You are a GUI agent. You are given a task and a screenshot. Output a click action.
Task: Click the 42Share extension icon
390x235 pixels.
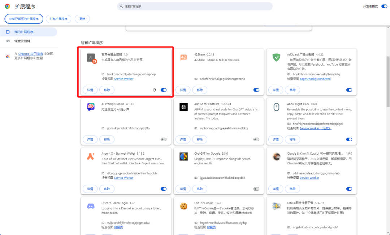click(x=183, y=57)
